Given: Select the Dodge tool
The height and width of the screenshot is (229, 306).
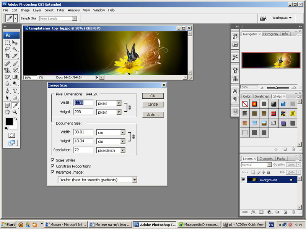Looking at the screenshot, I should [15, 83].
